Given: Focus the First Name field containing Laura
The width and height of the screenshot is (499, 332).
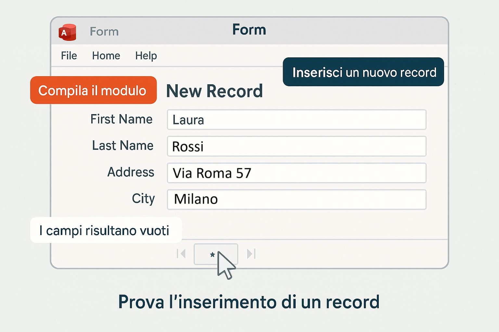Looking at the screenshot, I should (x=296, y=120).
